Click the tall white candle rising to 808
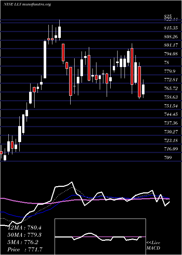Viewport: 182px width, 255px height. 45,59
